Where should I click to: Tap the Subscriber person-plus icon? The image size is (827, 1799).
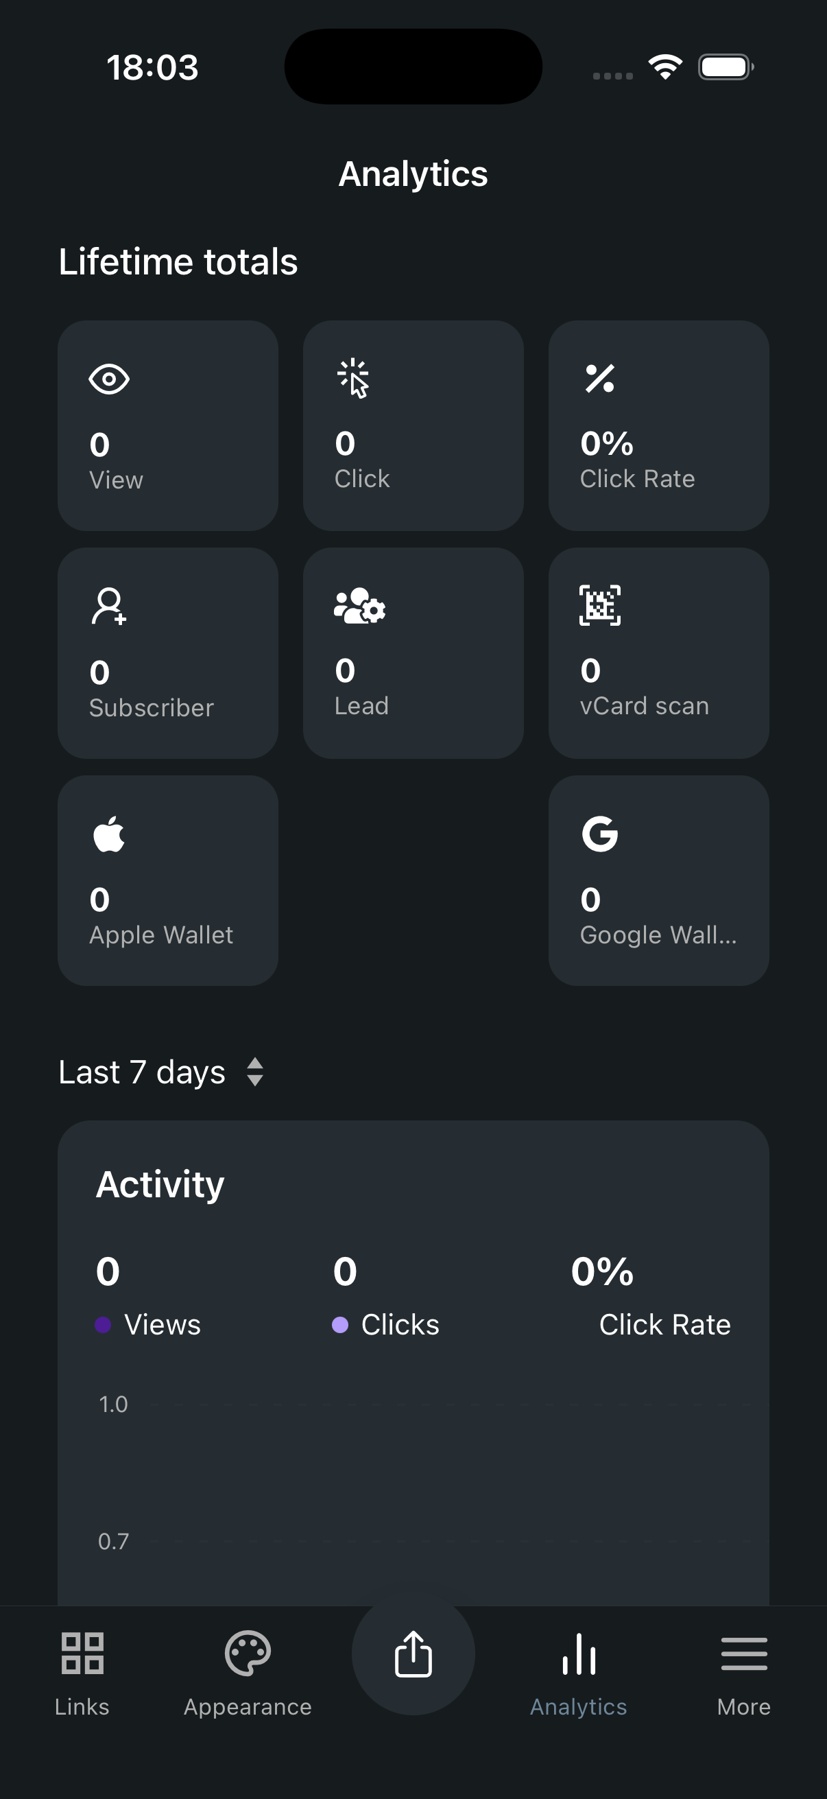pos(109,605)
